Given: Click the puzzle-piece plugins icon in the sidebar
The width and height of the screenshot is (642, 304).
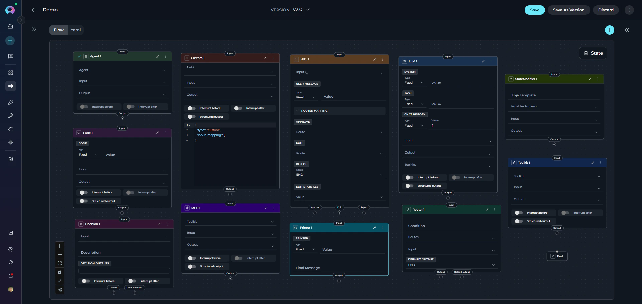Looking at the screenshot, I should (11, 129).
